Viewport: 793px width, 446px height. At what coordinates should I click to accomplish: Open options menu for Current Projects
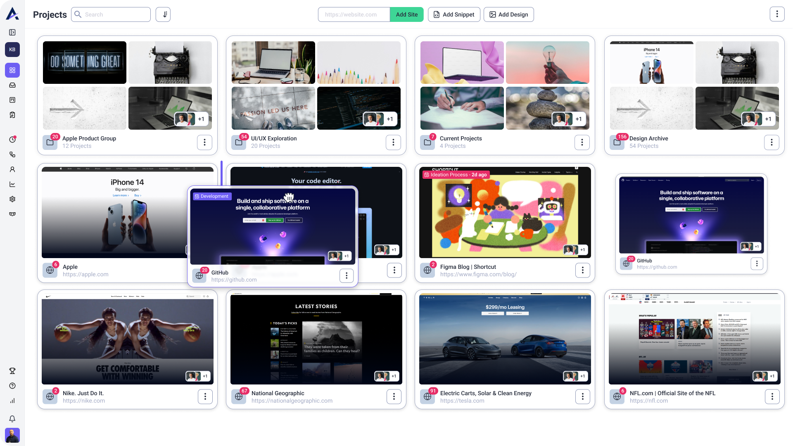click(582, 142)
